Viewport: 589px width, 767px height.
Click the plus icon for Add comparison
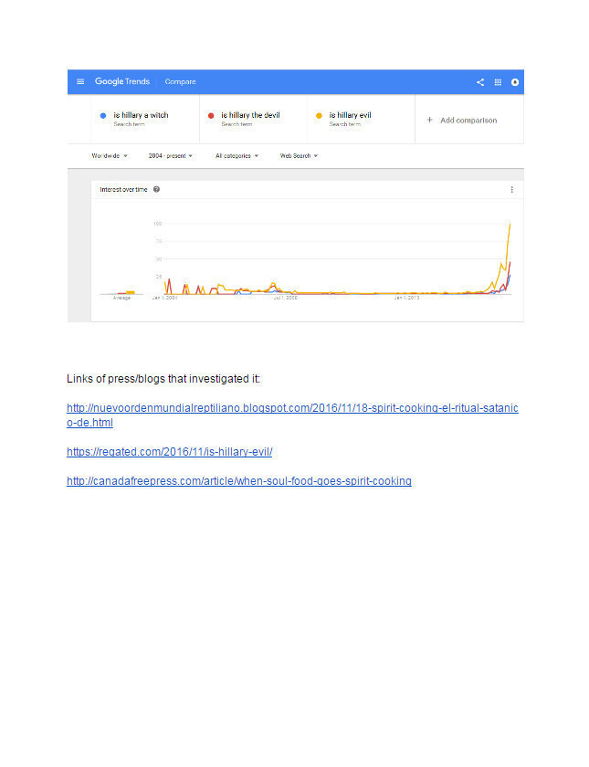(429, 120)
